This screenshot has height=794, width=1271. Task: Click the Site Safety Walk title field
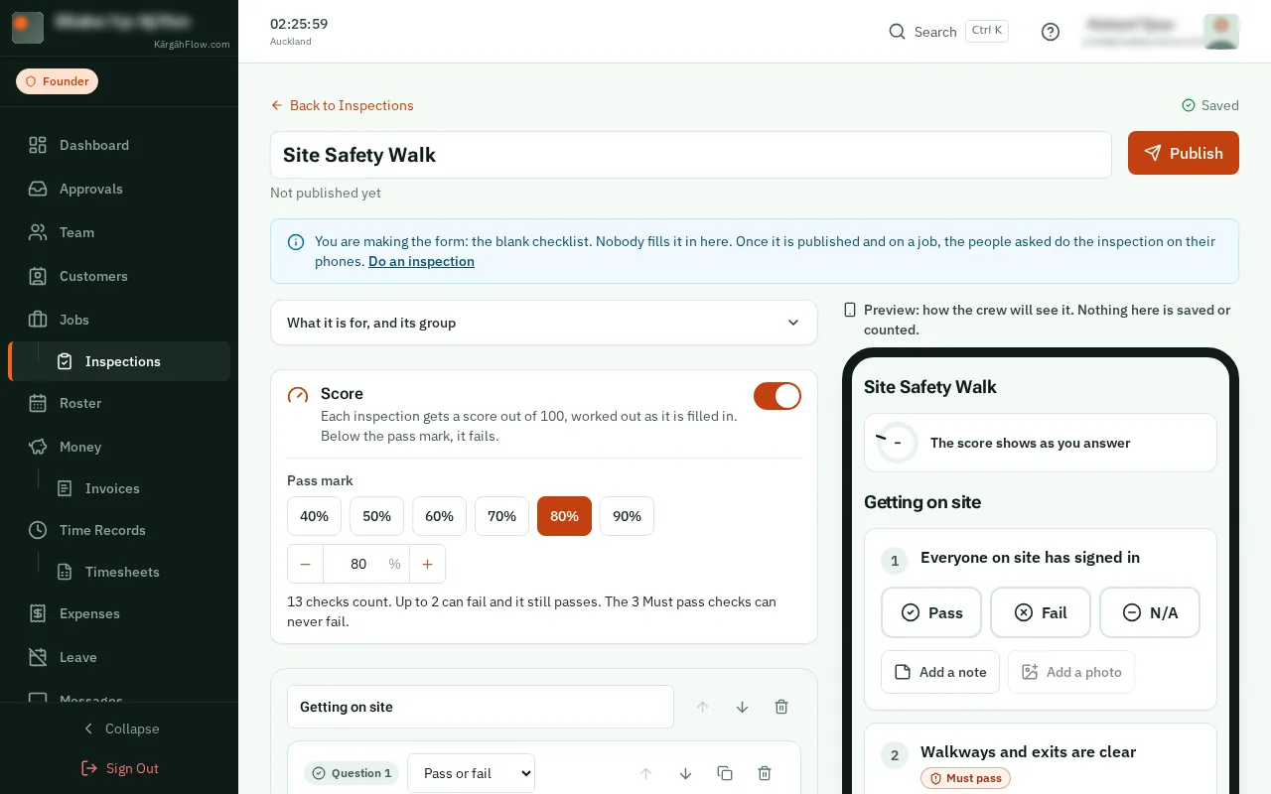click(x=690, y=155)
